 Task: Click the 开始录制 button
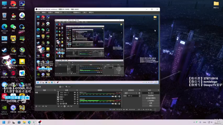[x=151, y=96]
